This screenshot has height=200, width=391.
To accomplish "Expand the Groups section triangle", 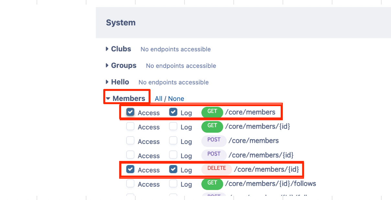I will click(107, 65).
